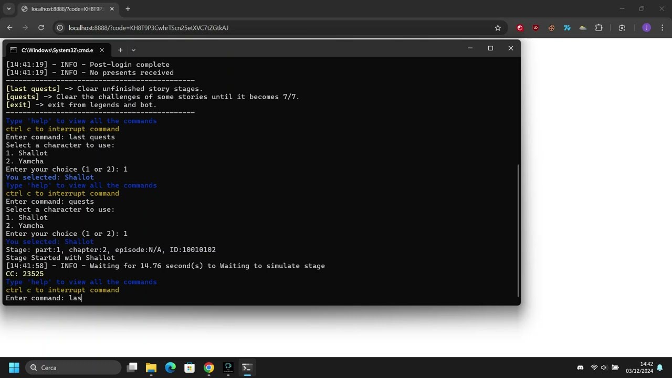Click the Cerca taskbar search box
This screenshot has height=378, width=672.
tap(73, 367)
